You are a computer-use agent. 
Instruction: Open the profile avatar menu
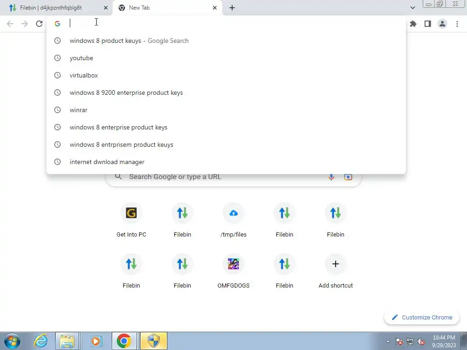click(442, 24)
